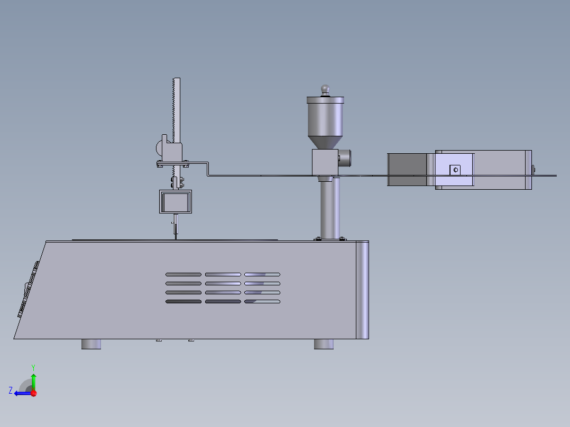Image resolution: width=570 pixels, height=427 pixels.
Task: Click the top-left ventilation slot on cabinet
Action: pyautogui.click(x=183, y=274)
